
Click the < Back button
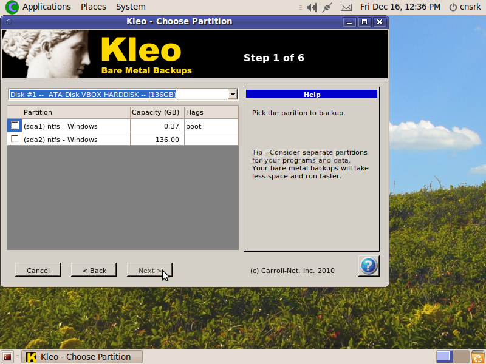[94, 270]
